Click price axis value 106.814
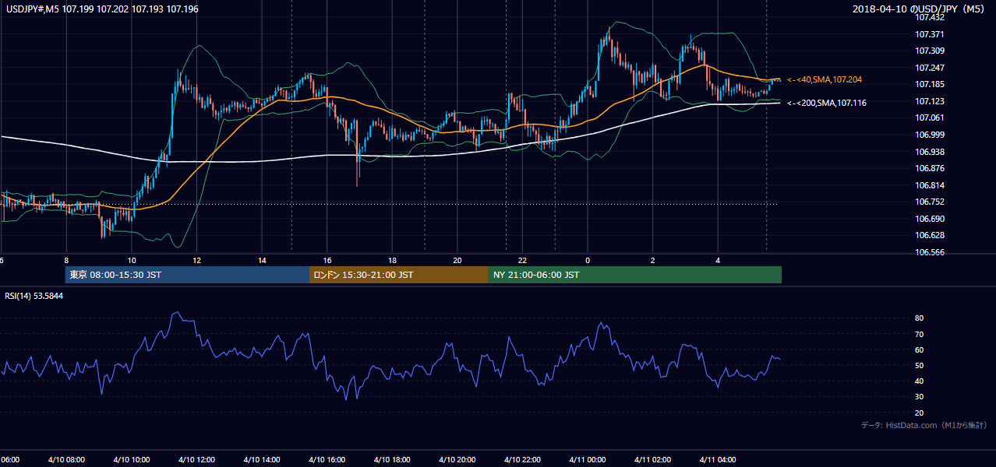The height and width of the screenshot is (467, 996). [929, 185]
